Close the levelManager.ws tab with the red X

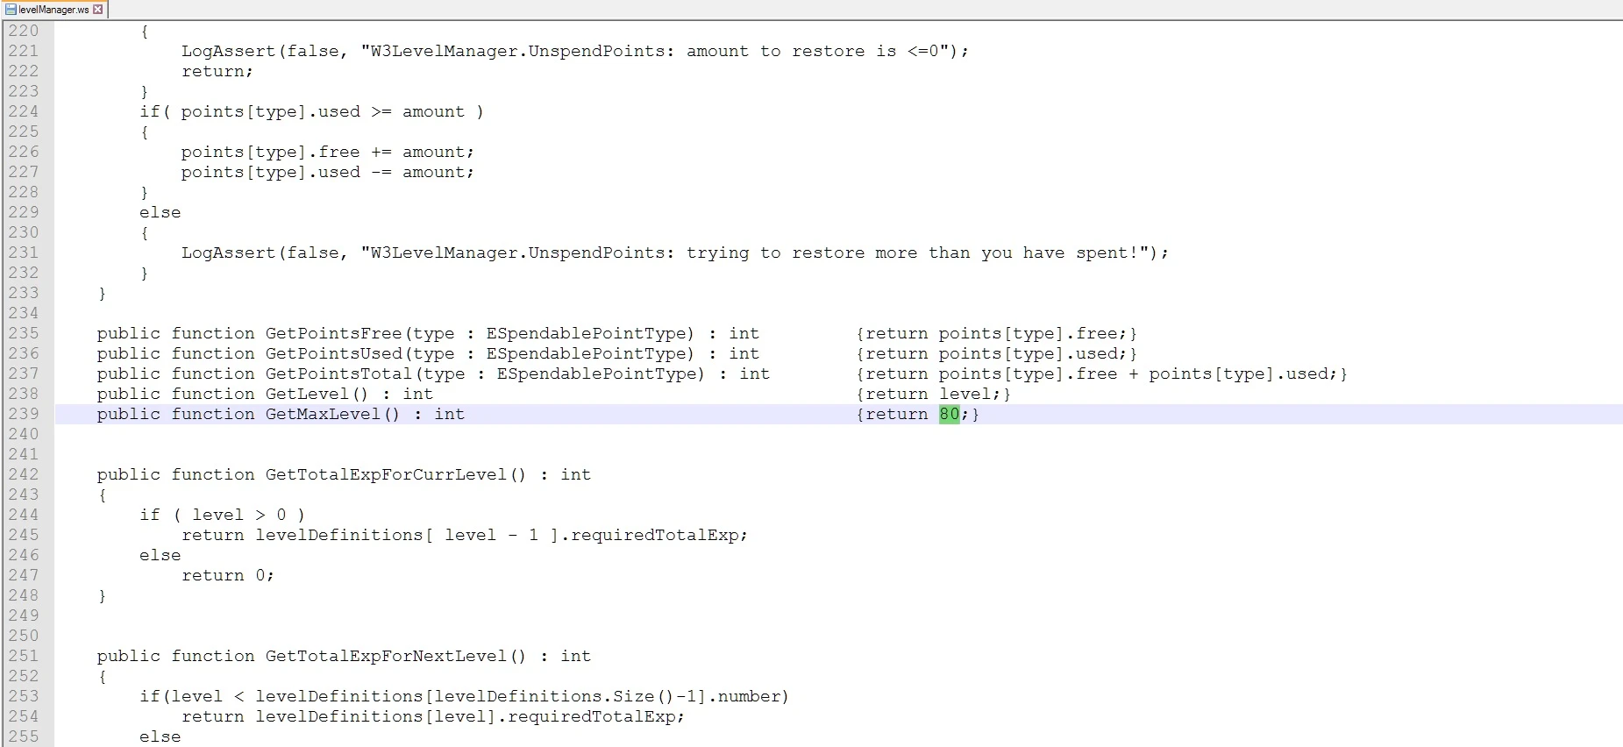pyautogui.click(x=97, y=10)
